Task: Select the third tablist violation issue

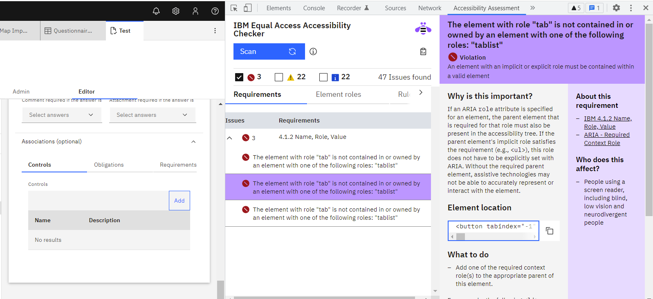Action: (x=328, y=214)
